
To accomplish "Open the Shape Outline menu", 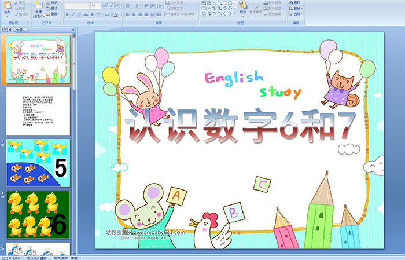I will tap(274, 8).
